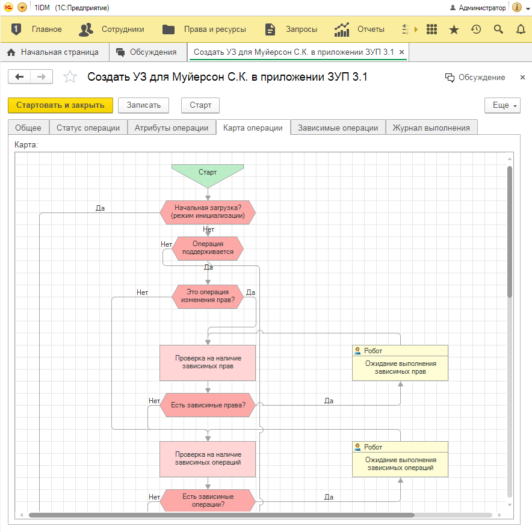Click the Записать button
532x532 pixels.
tap(143, 105)
